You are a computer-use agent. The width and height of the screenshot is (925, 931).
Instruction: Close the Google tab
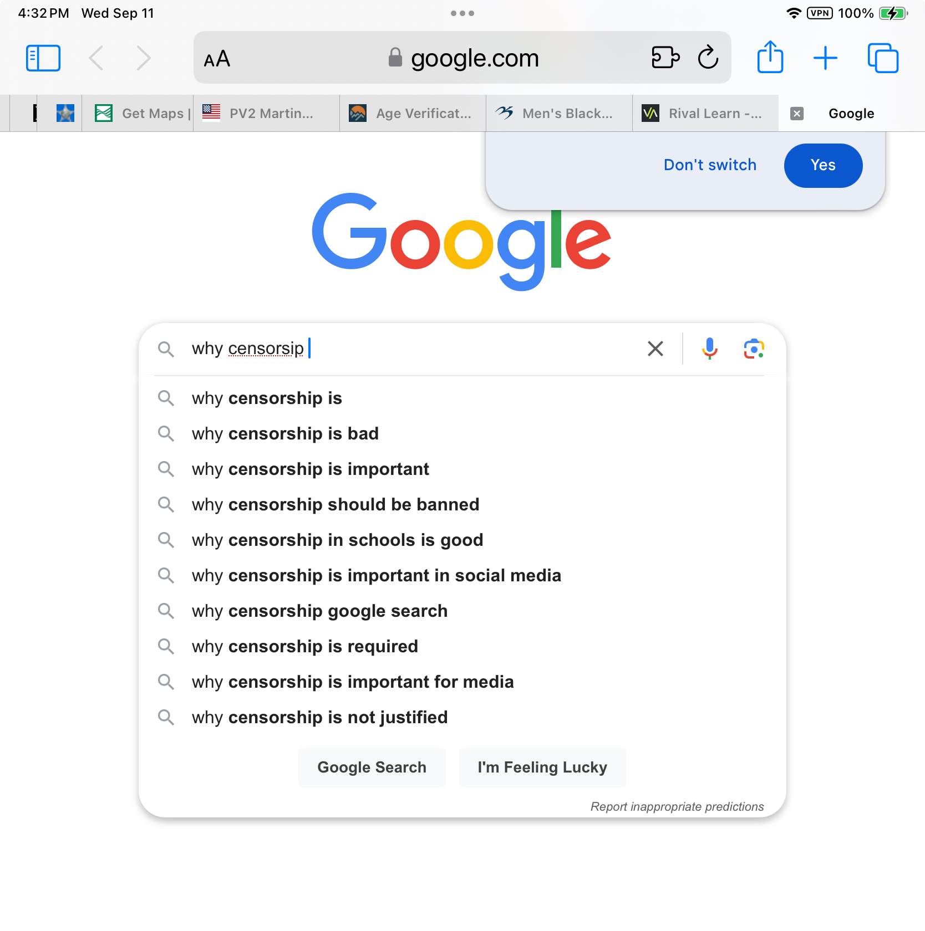coord(797,114)
